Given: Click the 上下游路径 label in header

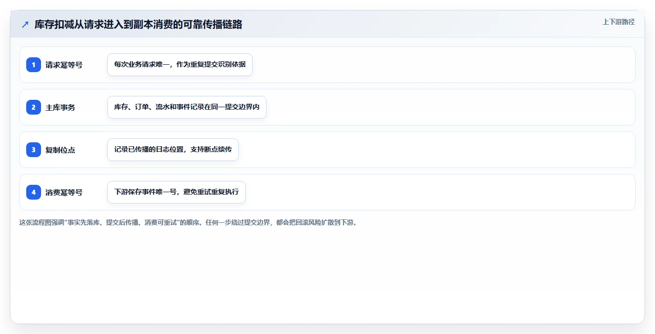Looking at the screenshot, I should click(618, 22).
